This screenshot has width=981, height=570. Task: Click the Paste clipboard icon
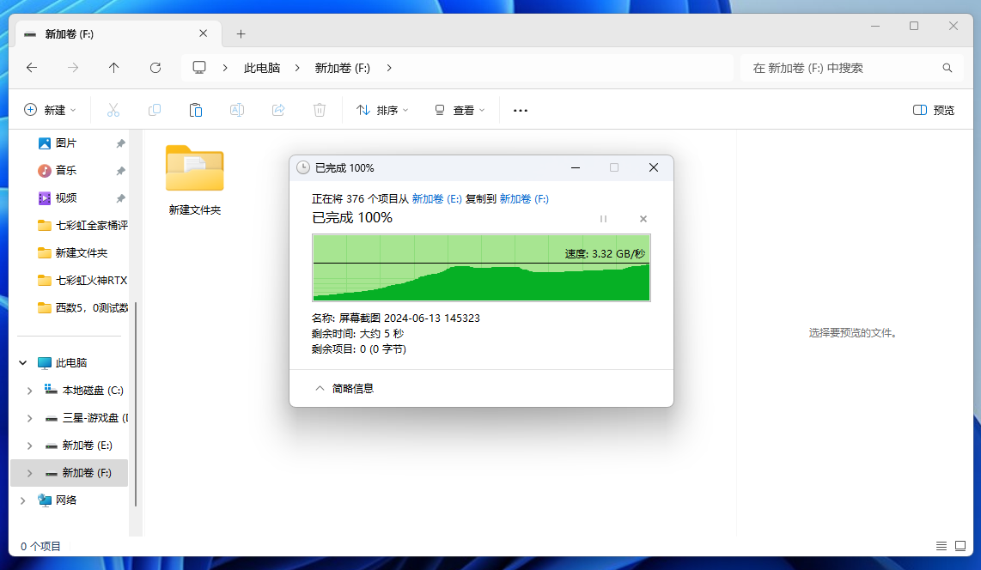196,110
